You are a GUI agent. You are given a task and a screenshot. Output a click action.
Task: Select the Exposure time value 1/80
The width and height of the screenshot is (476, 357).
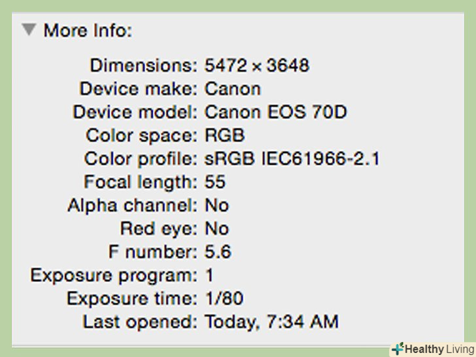click(224, 299)
